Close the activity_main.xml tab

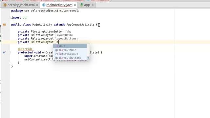click(37, 5)
